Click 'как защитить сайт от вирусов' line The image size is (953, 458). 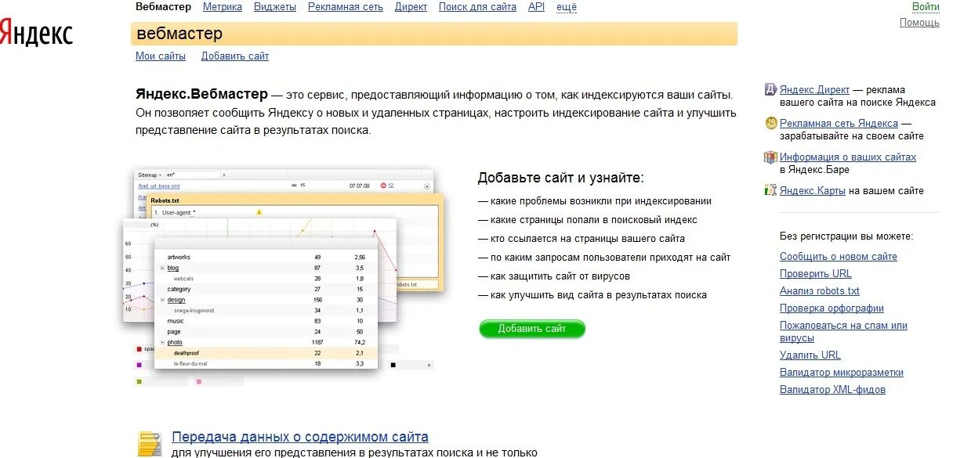pos(554,276)
